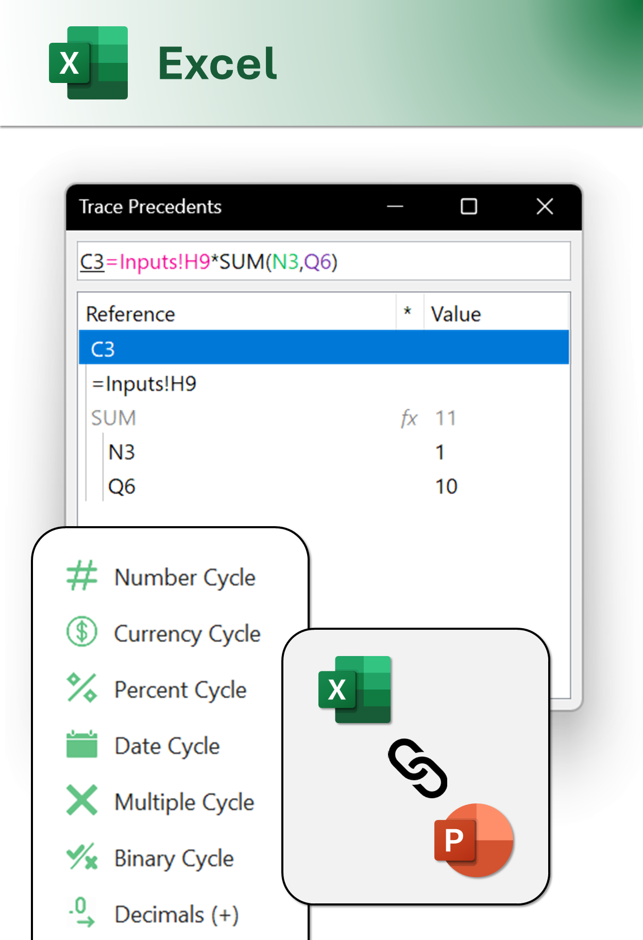This screenshot has width=643, height=940.
Task: Close the Trace Precedents window
Action: point(545,207)
